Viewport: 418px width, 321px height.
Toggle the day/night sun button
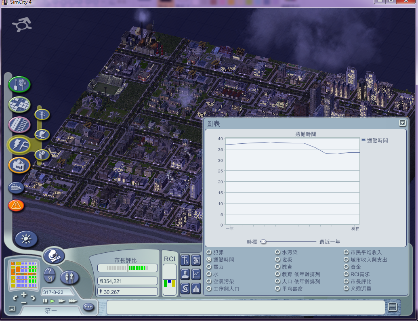pyautogui.click(x=26, y=239)
